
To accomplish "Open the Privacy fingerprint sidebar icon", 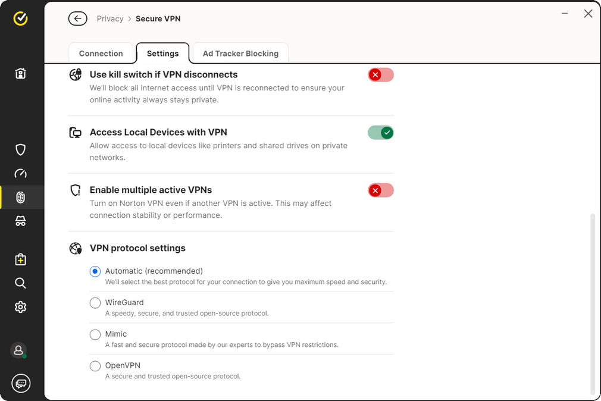I will click(20, 198).
